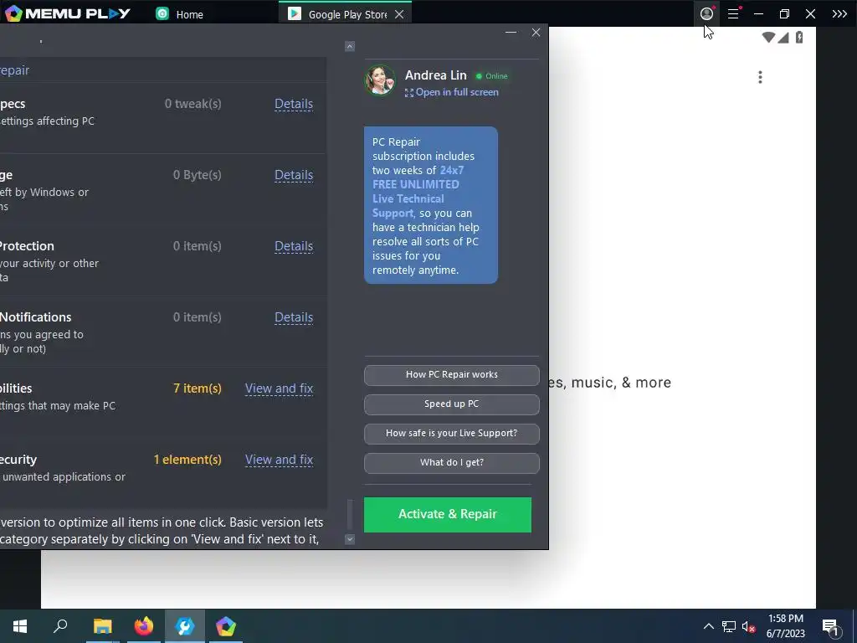
Task: Switch to the Home tab
Action: pos(180,14)
